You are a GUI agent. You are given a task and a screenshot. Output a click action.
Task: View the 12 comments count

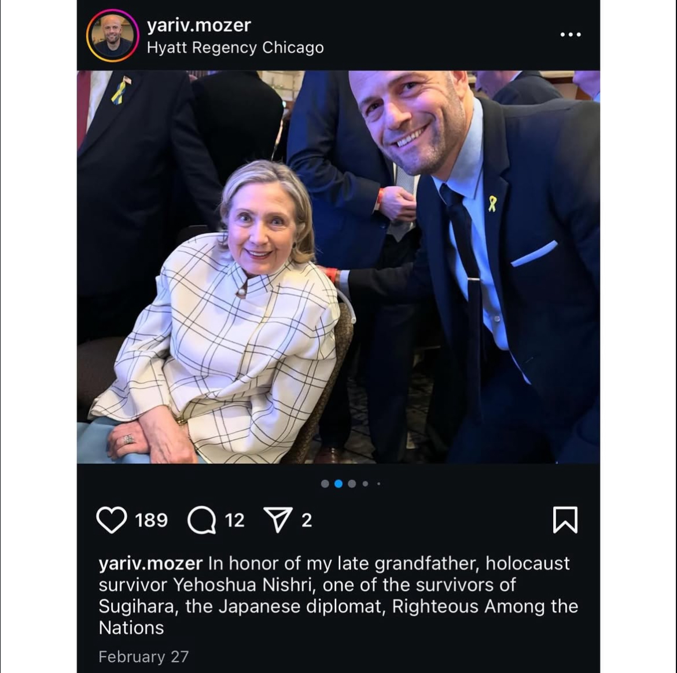[234, 520]
